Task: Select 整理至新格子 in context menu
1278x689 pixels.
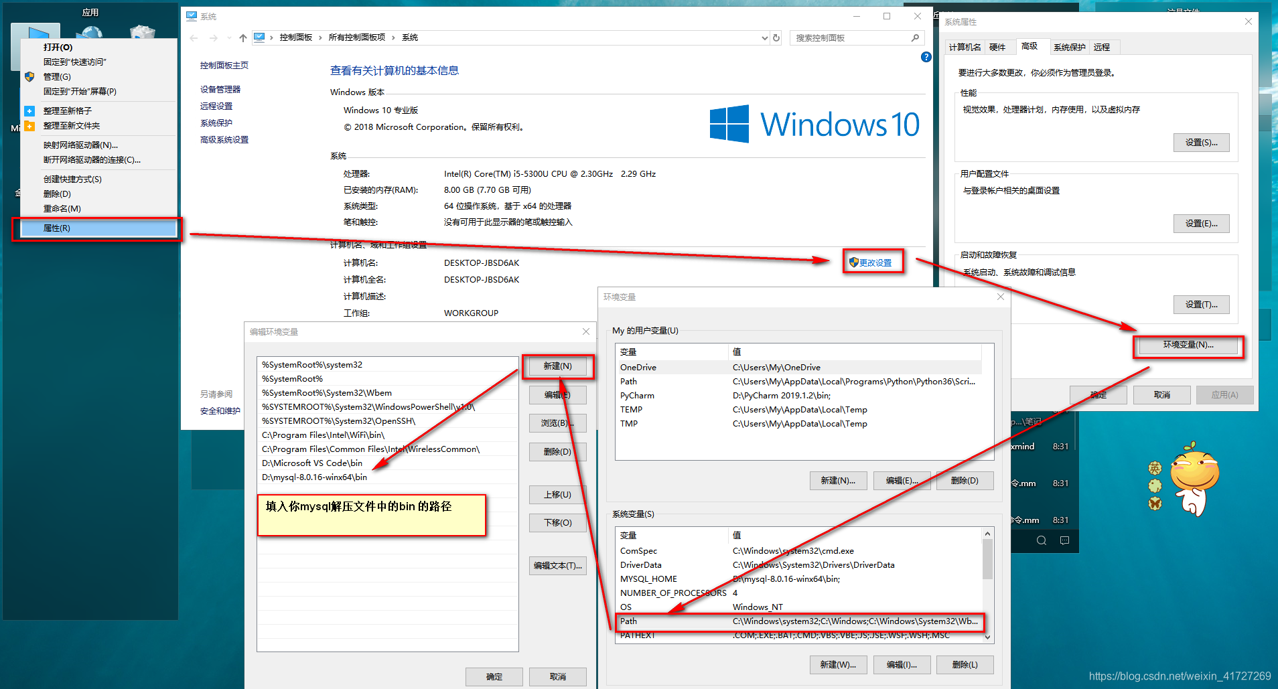Action: pos(99,111)
